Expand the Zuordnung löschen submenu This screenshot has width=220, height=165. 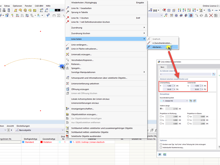(106, 33)
